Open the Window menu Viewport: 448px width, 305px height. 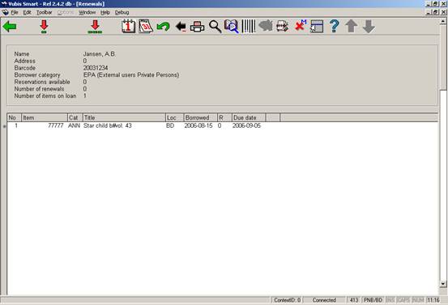tap(87, 13)
